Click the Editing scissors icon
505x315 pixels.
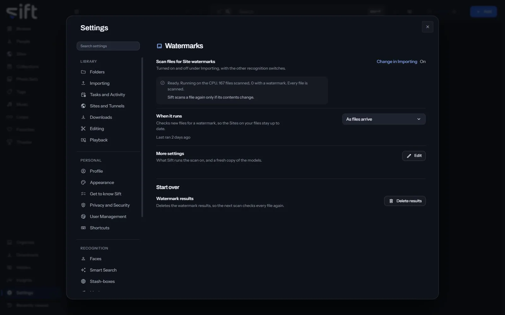(x=83, y=129)
